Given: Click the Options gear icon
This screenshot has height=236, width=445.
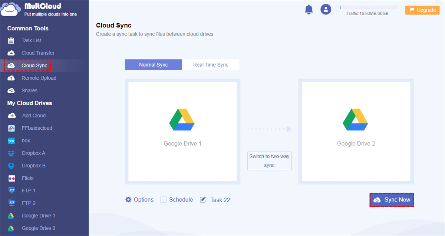Looking at the screenshot, I should (x=128, y=200).
